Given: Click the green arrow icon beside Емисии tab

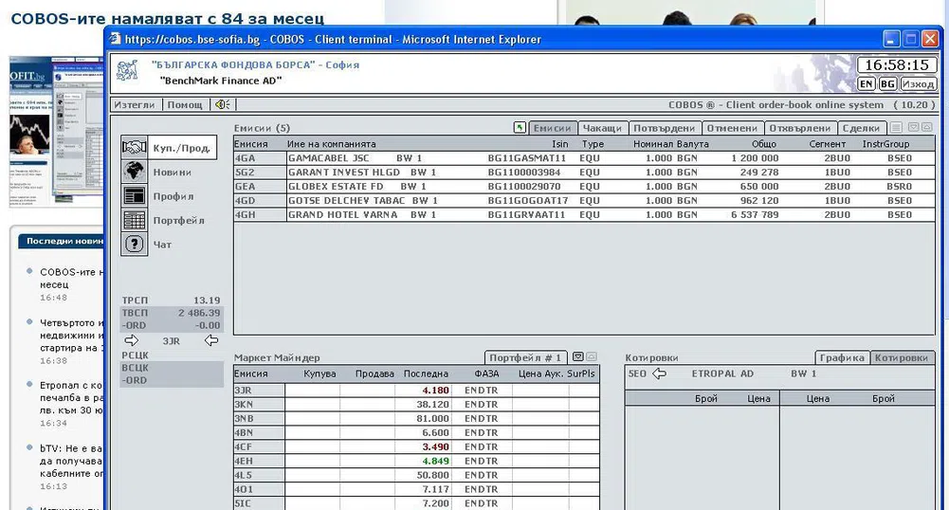Looking at the screenshot, I should (519, 128).
